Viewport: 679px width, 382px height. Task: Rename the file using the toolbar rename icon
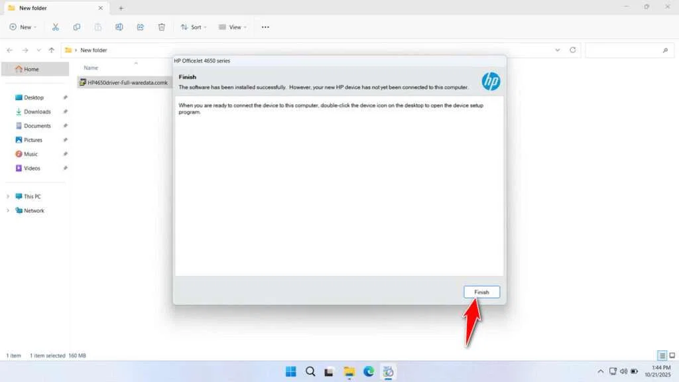coord(119,27)
